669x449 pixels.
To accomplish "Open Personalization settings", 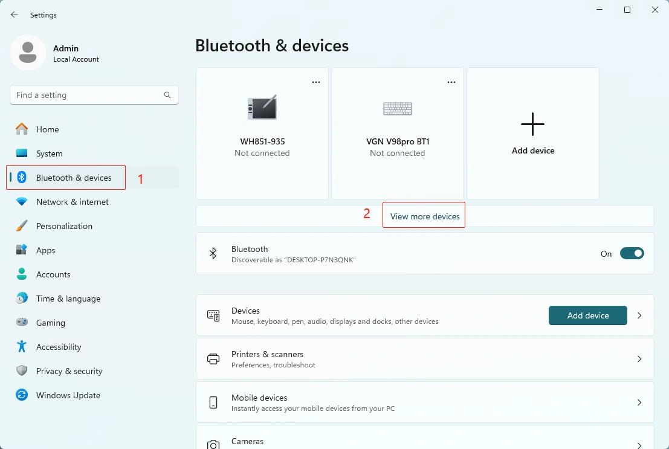I will (94, 226).
